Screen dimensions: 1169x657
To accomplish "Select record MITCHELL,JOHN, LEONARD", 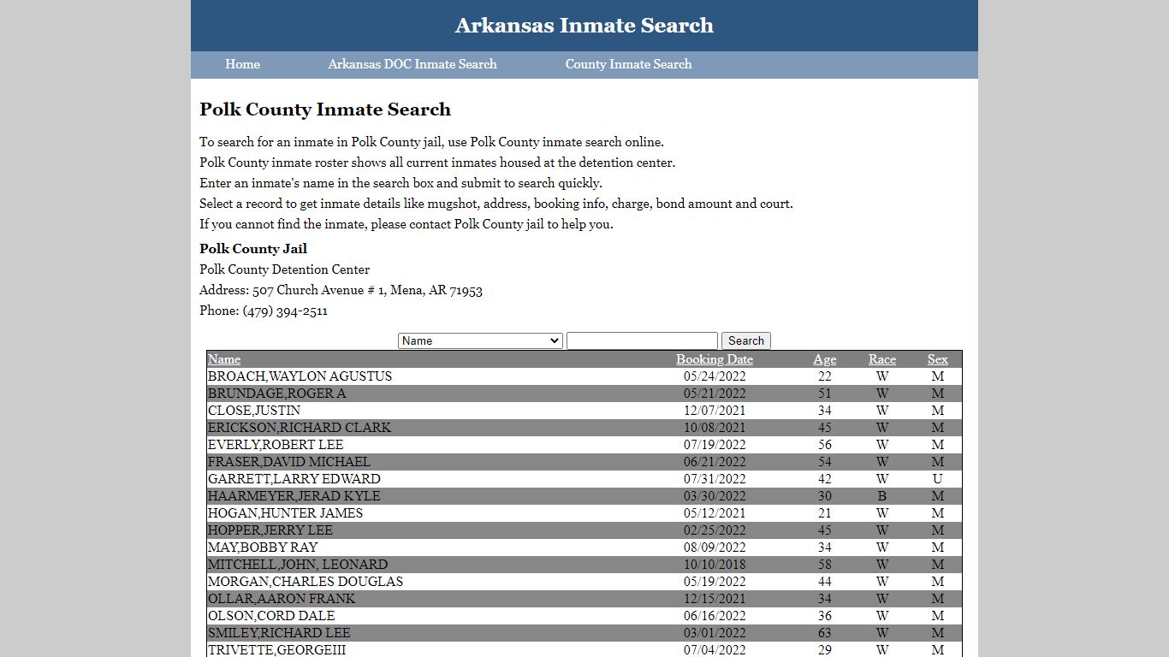I will coord(584,565).
